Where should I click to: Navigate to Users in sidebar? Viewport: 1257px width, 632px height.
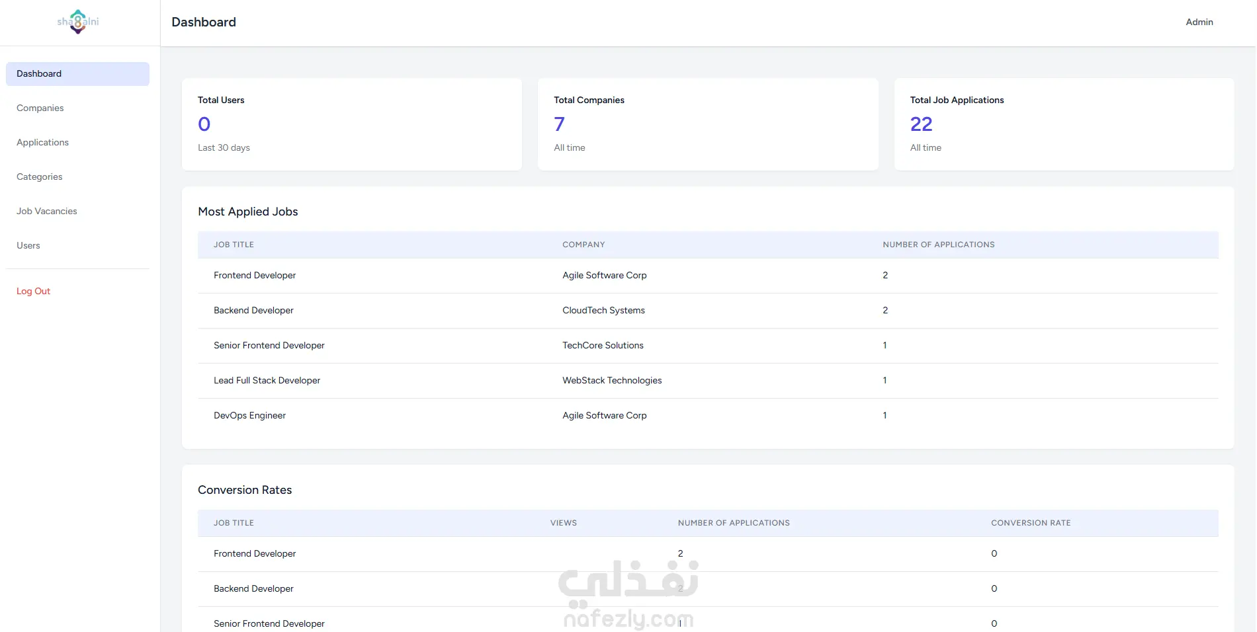coord(28,246)
